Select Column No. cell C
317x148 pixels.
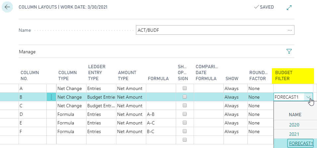(32, 106)
